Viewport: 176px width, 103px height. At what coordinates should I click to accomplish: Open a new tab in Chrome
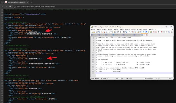coord(31,2)
